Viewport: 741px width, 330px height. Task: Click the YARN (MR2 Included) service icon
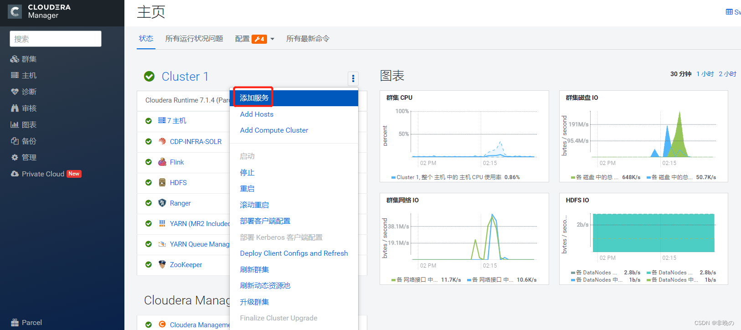coord(162,223)
